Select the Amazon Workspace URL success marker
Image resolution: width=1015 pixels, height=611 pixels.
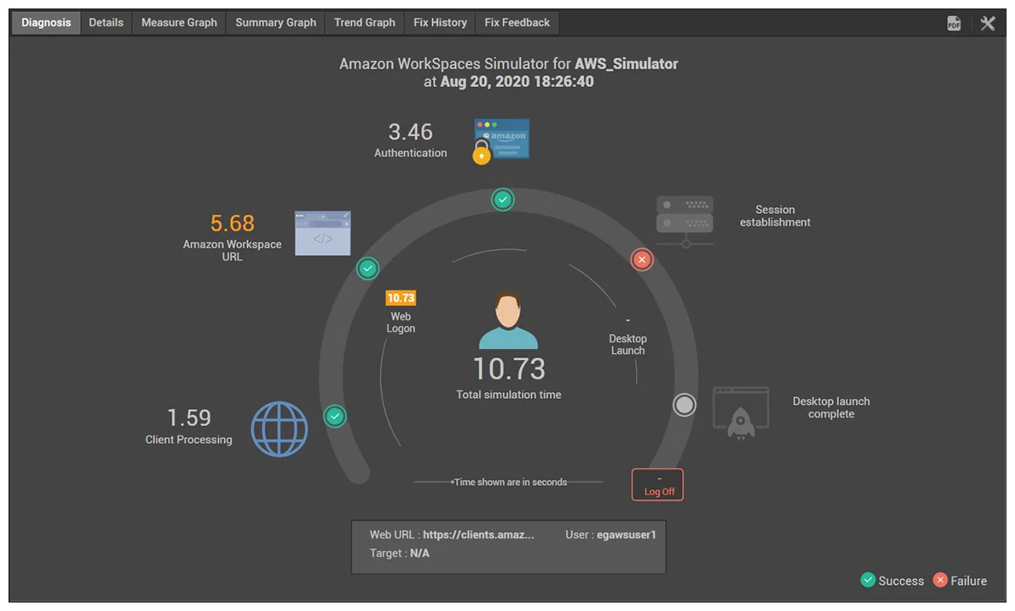(x=368, y=269)
